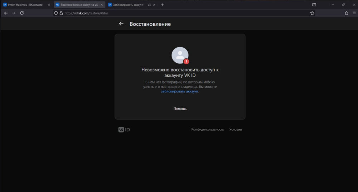This screenshot has height=192, width=358.
Task: Click the browser forward arrow
Action: (x=14, y=13)
